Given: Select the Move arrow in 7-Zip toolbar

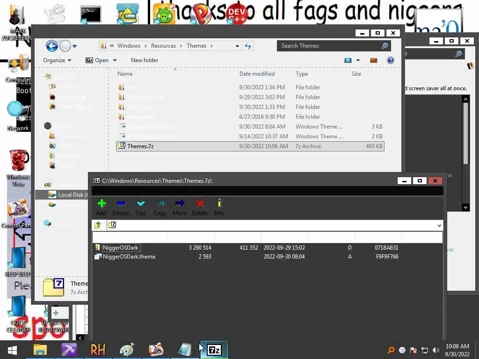Looking at the screenshot, I should pyautogui.click(x=180, y=207).
